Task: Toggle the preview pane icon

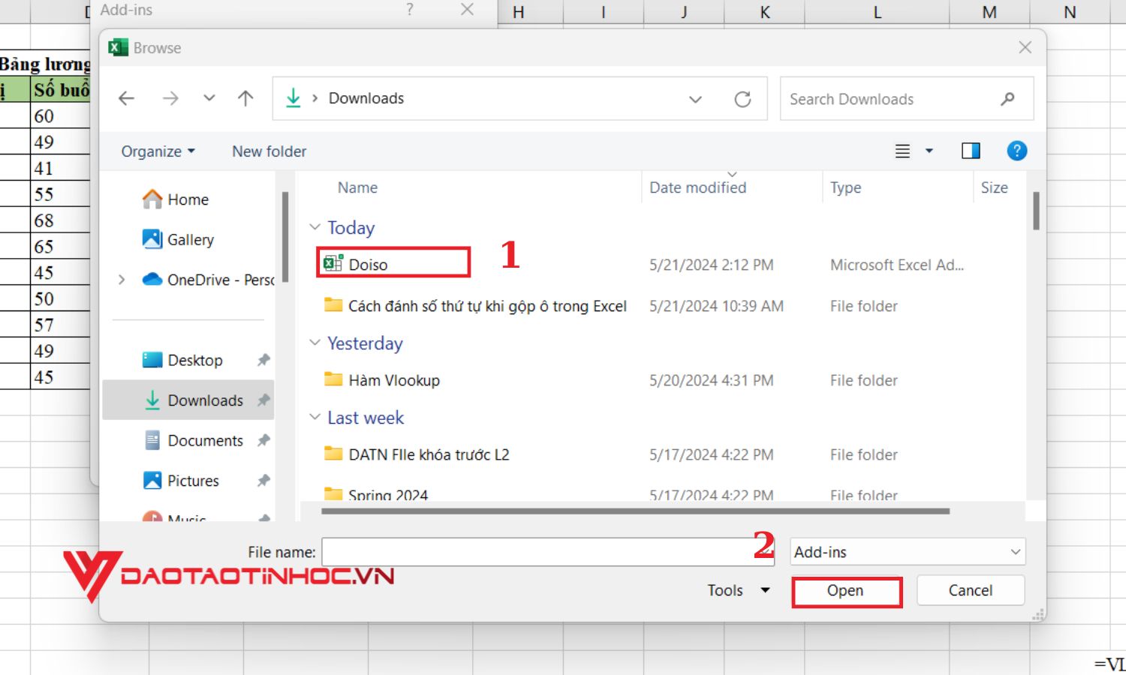Action: [971, 151]
